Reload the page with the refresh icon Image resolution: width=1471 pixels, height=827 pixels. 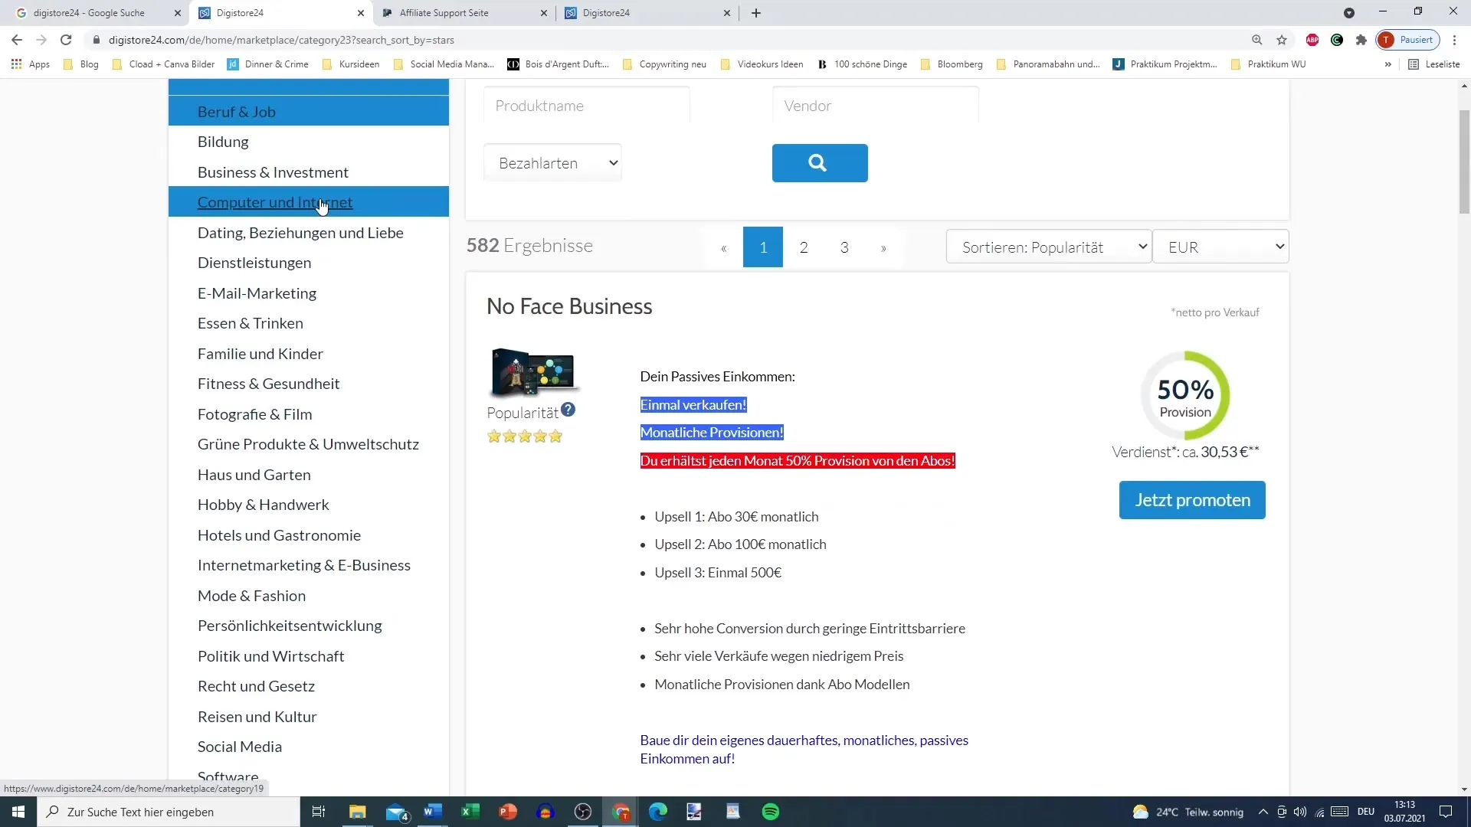[x=66, y=40]
